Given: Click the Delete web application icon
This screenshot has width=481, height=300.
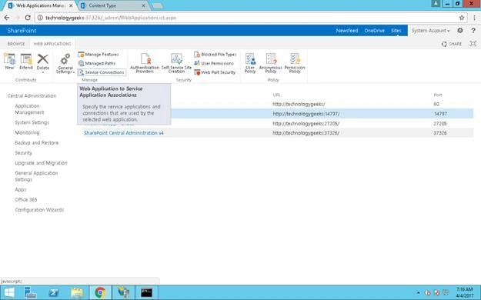Looking at the screenshot, I should (x=43, y=58).
